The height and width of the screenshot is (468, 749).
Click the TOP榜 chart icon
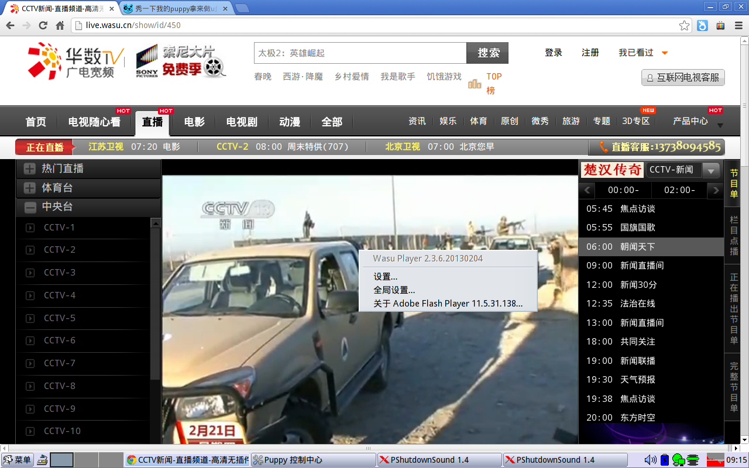(x=475, y=84)
